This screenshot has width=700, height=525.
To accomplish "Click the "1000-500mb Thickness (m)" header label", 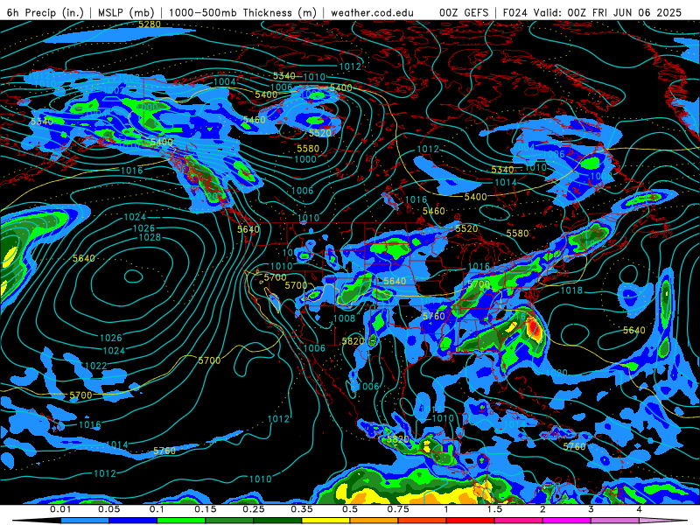I will (242, 12).
